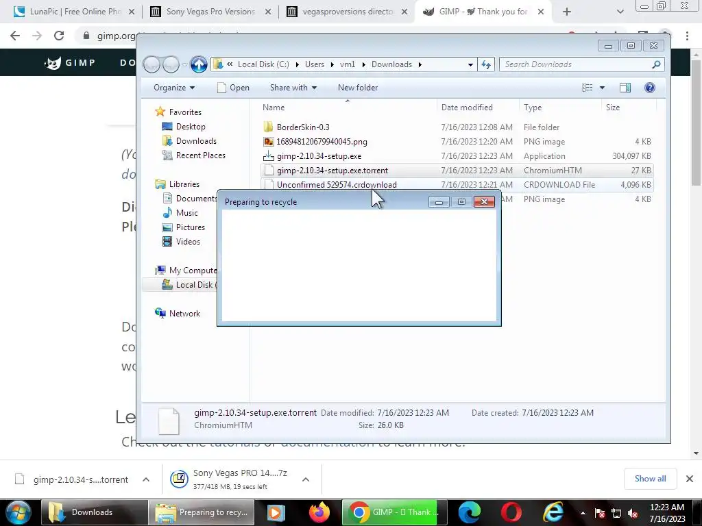Image resolution: width=702 pixels, height=526 pixels.
Task: Dismiss the Chrome downloads bar
Action: tap(690, 479)
